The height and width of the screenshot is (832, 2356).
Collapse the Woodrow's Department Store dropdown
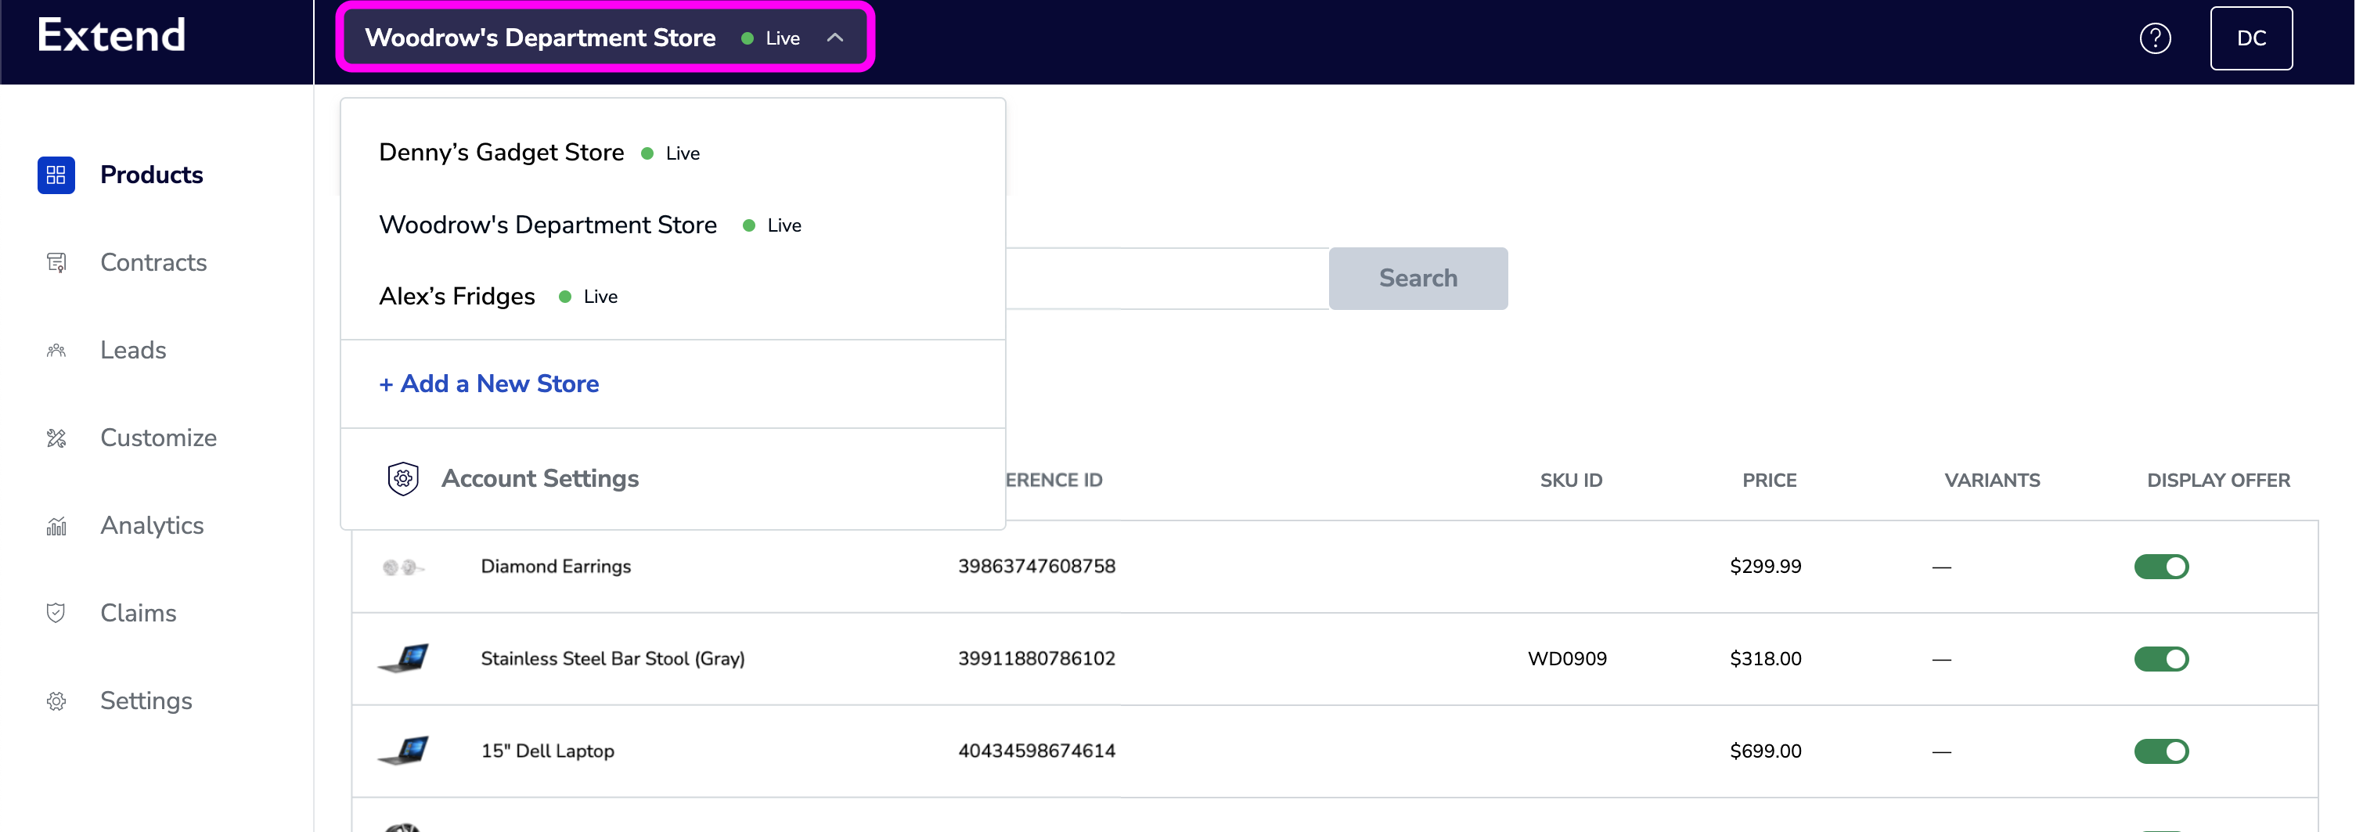pyautogui.click(x=604, y=38)
